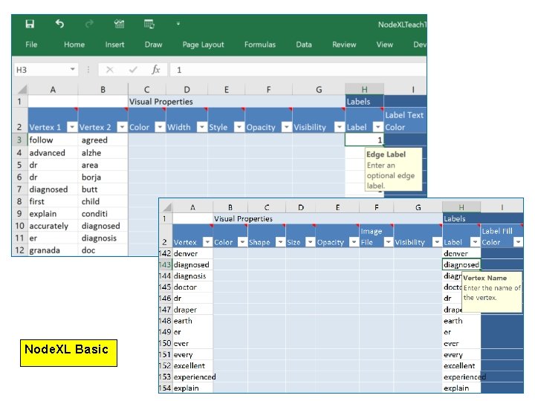Click the cell containing 'accurately'
Viewport: 535px width, 401px height.
53,226
